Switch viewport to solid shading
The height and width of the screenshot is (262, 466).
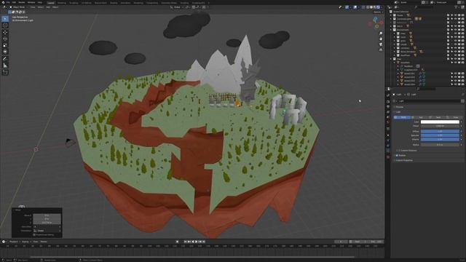tap(371, 7)
